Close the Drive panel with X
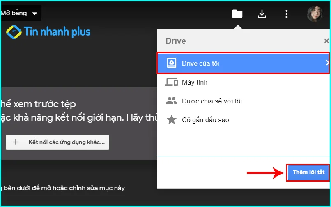 click(326, 41)
